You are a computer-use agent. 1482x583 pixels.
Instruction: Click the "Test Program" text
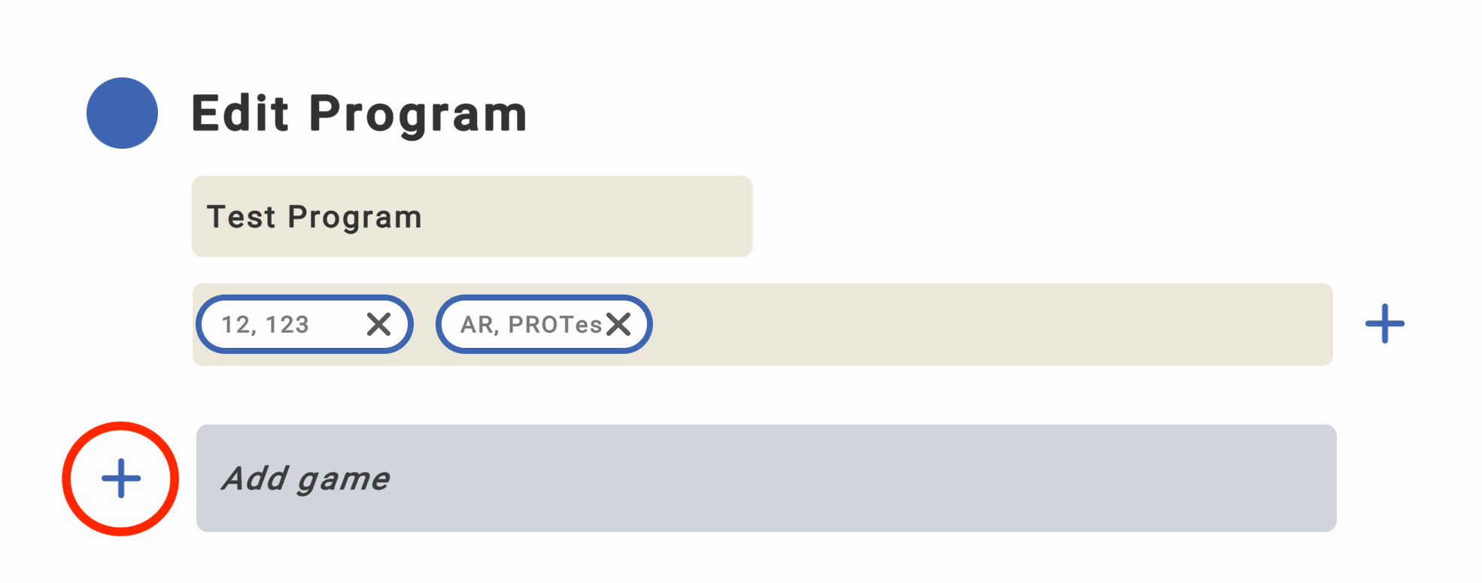(x=314, y=217)
